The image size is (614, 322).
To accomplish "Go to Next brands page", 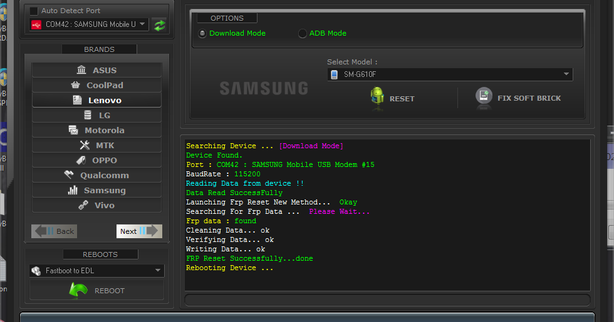I will [x=139, y=231].
